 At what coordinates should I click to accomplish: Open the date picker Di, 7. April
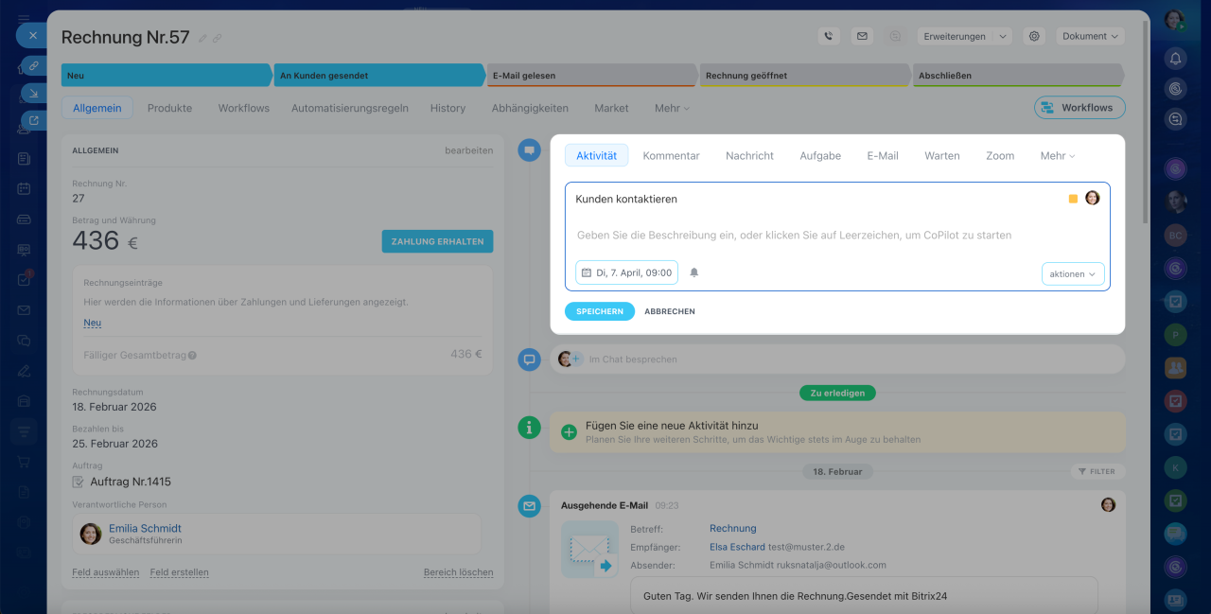tap(626, 272)
